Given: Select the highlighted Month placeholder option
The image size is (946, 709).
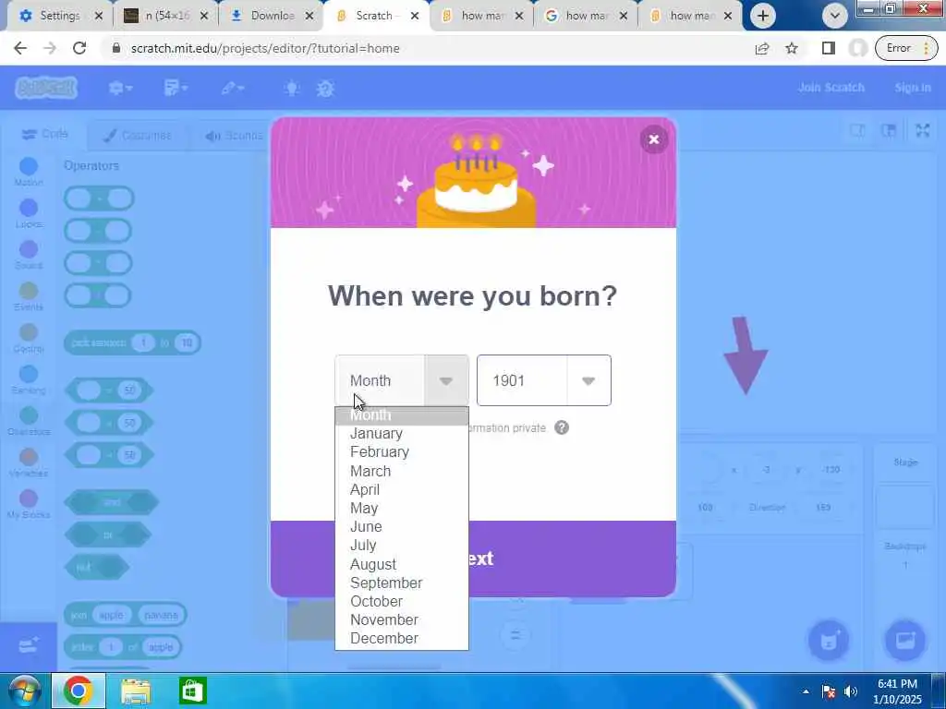Looking at the screenshot, I should [x=401, y=416].
